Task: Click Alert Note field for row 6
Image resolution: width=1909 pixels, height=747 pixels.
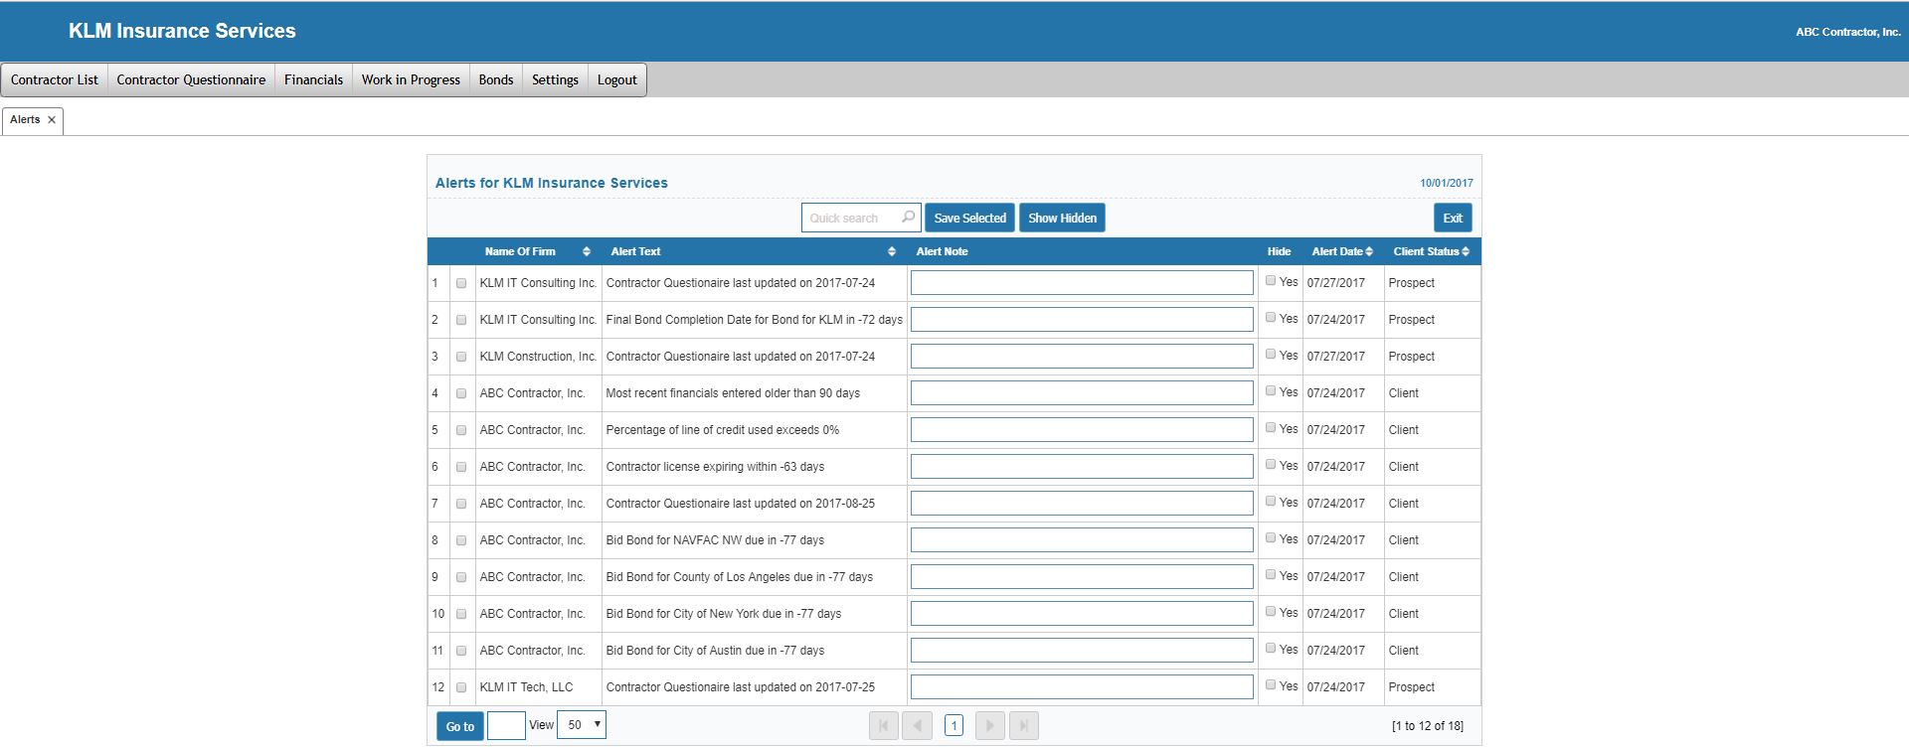Action: tap(1082, 467)
